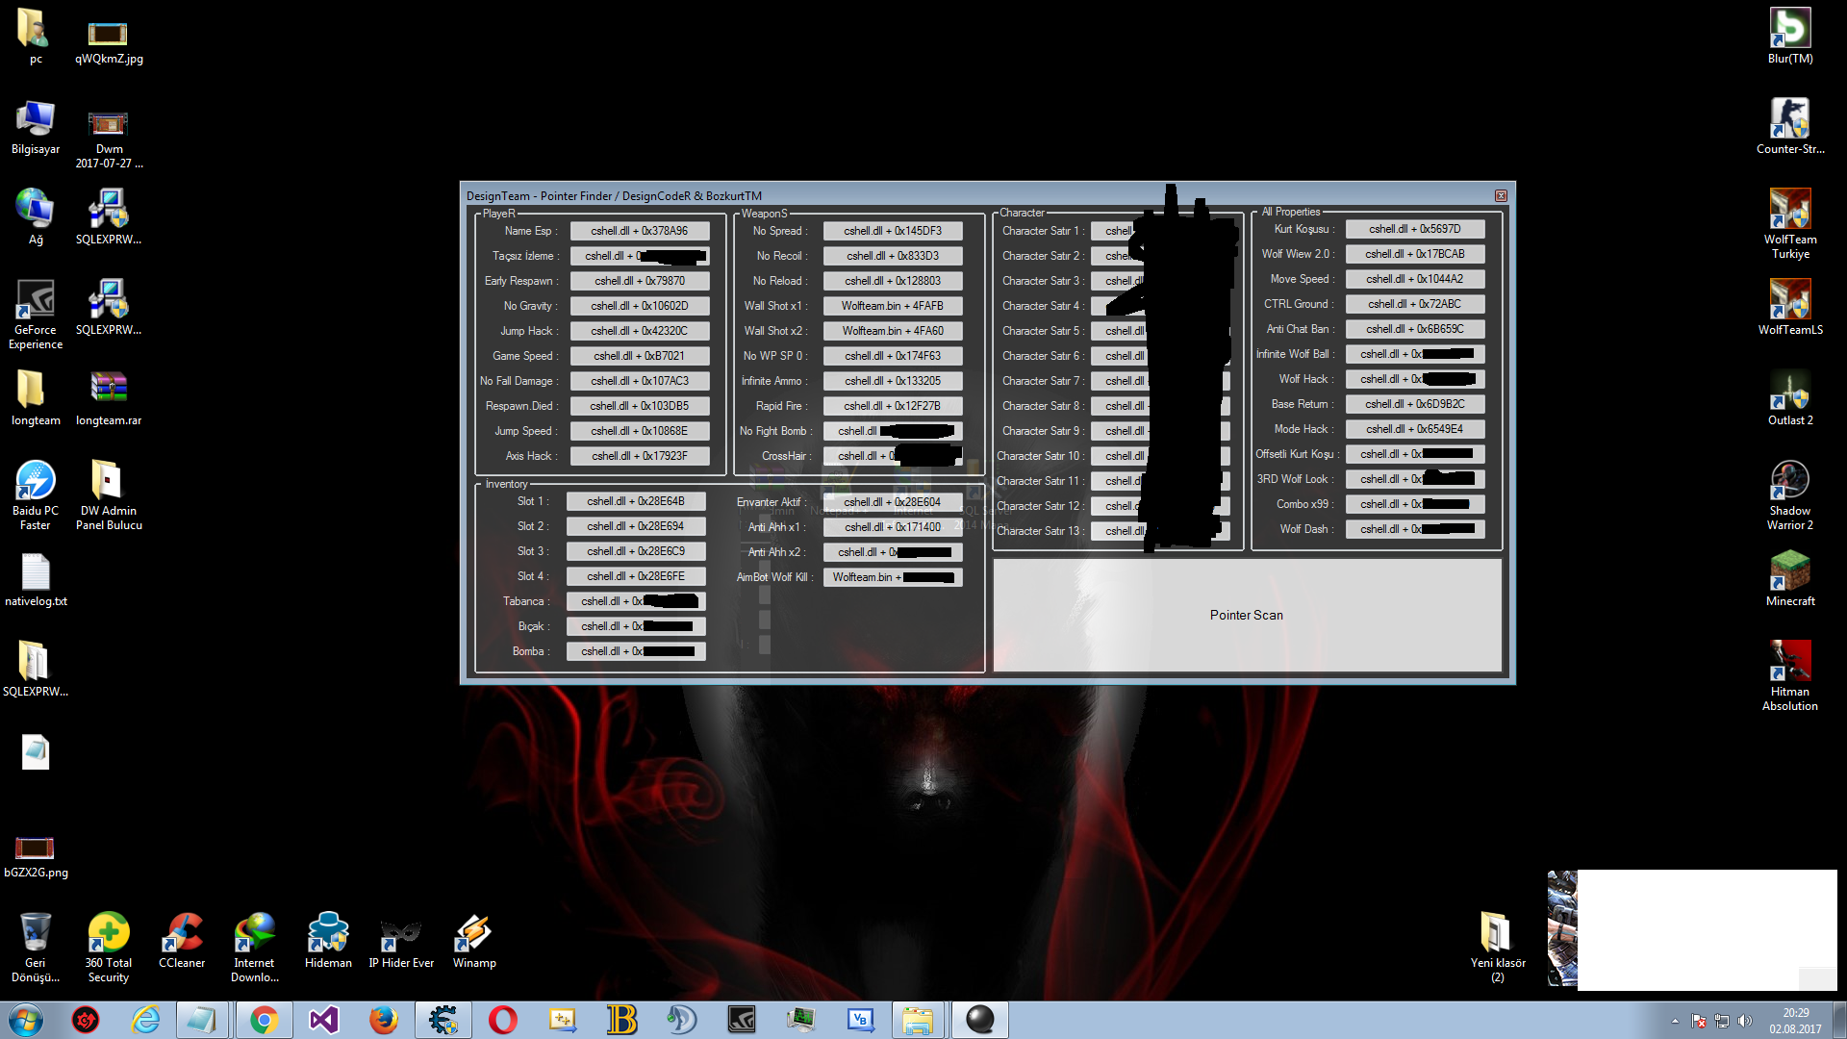Click the Move Speed value field
The width and height of the screenshot is (1847, 1039).
click(x=1415, y=279)
